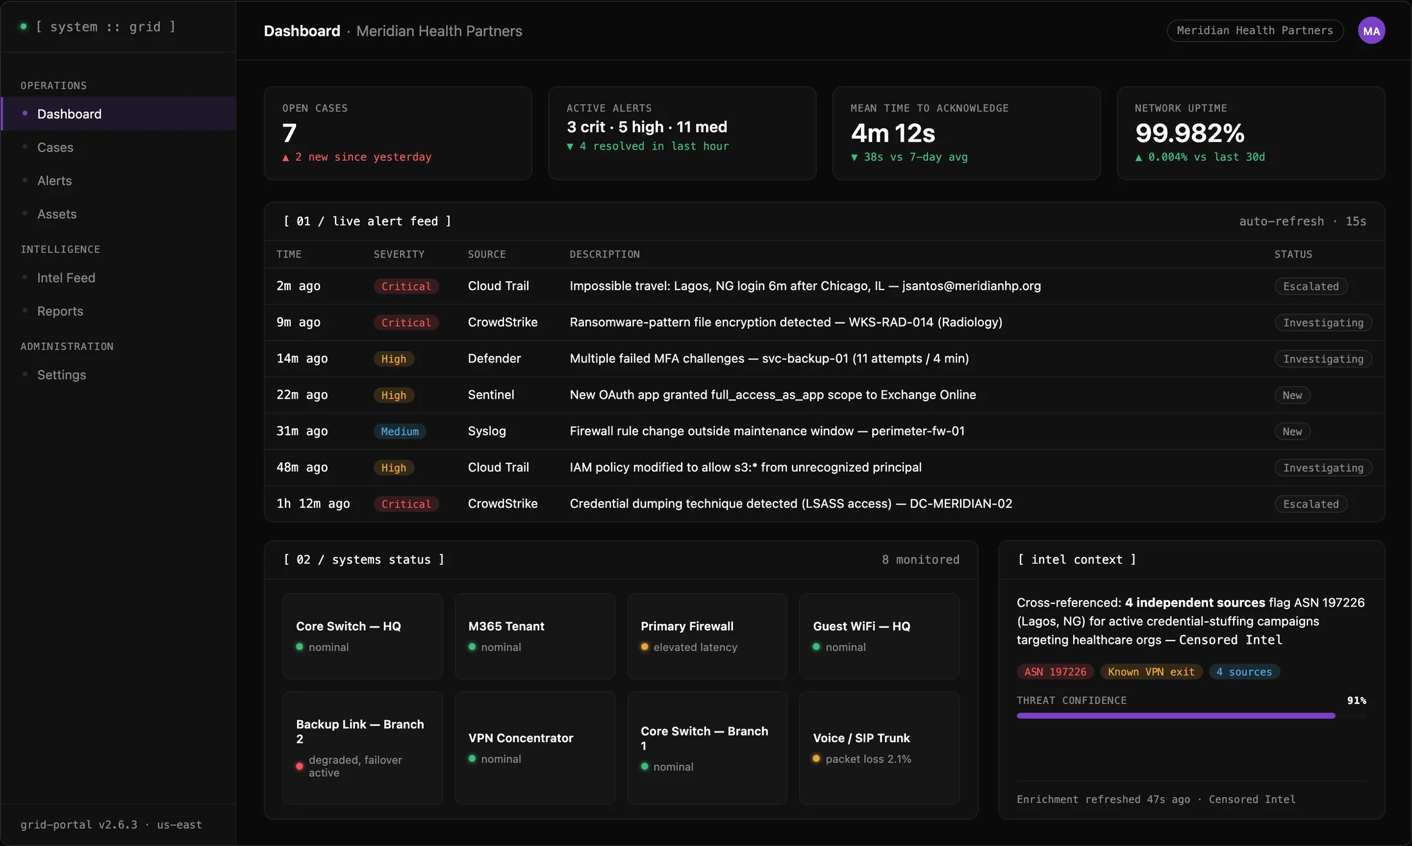Click Escalated status on the 2m ago row
Screen dimensions: 1412x846
[x=1311, y=286]
